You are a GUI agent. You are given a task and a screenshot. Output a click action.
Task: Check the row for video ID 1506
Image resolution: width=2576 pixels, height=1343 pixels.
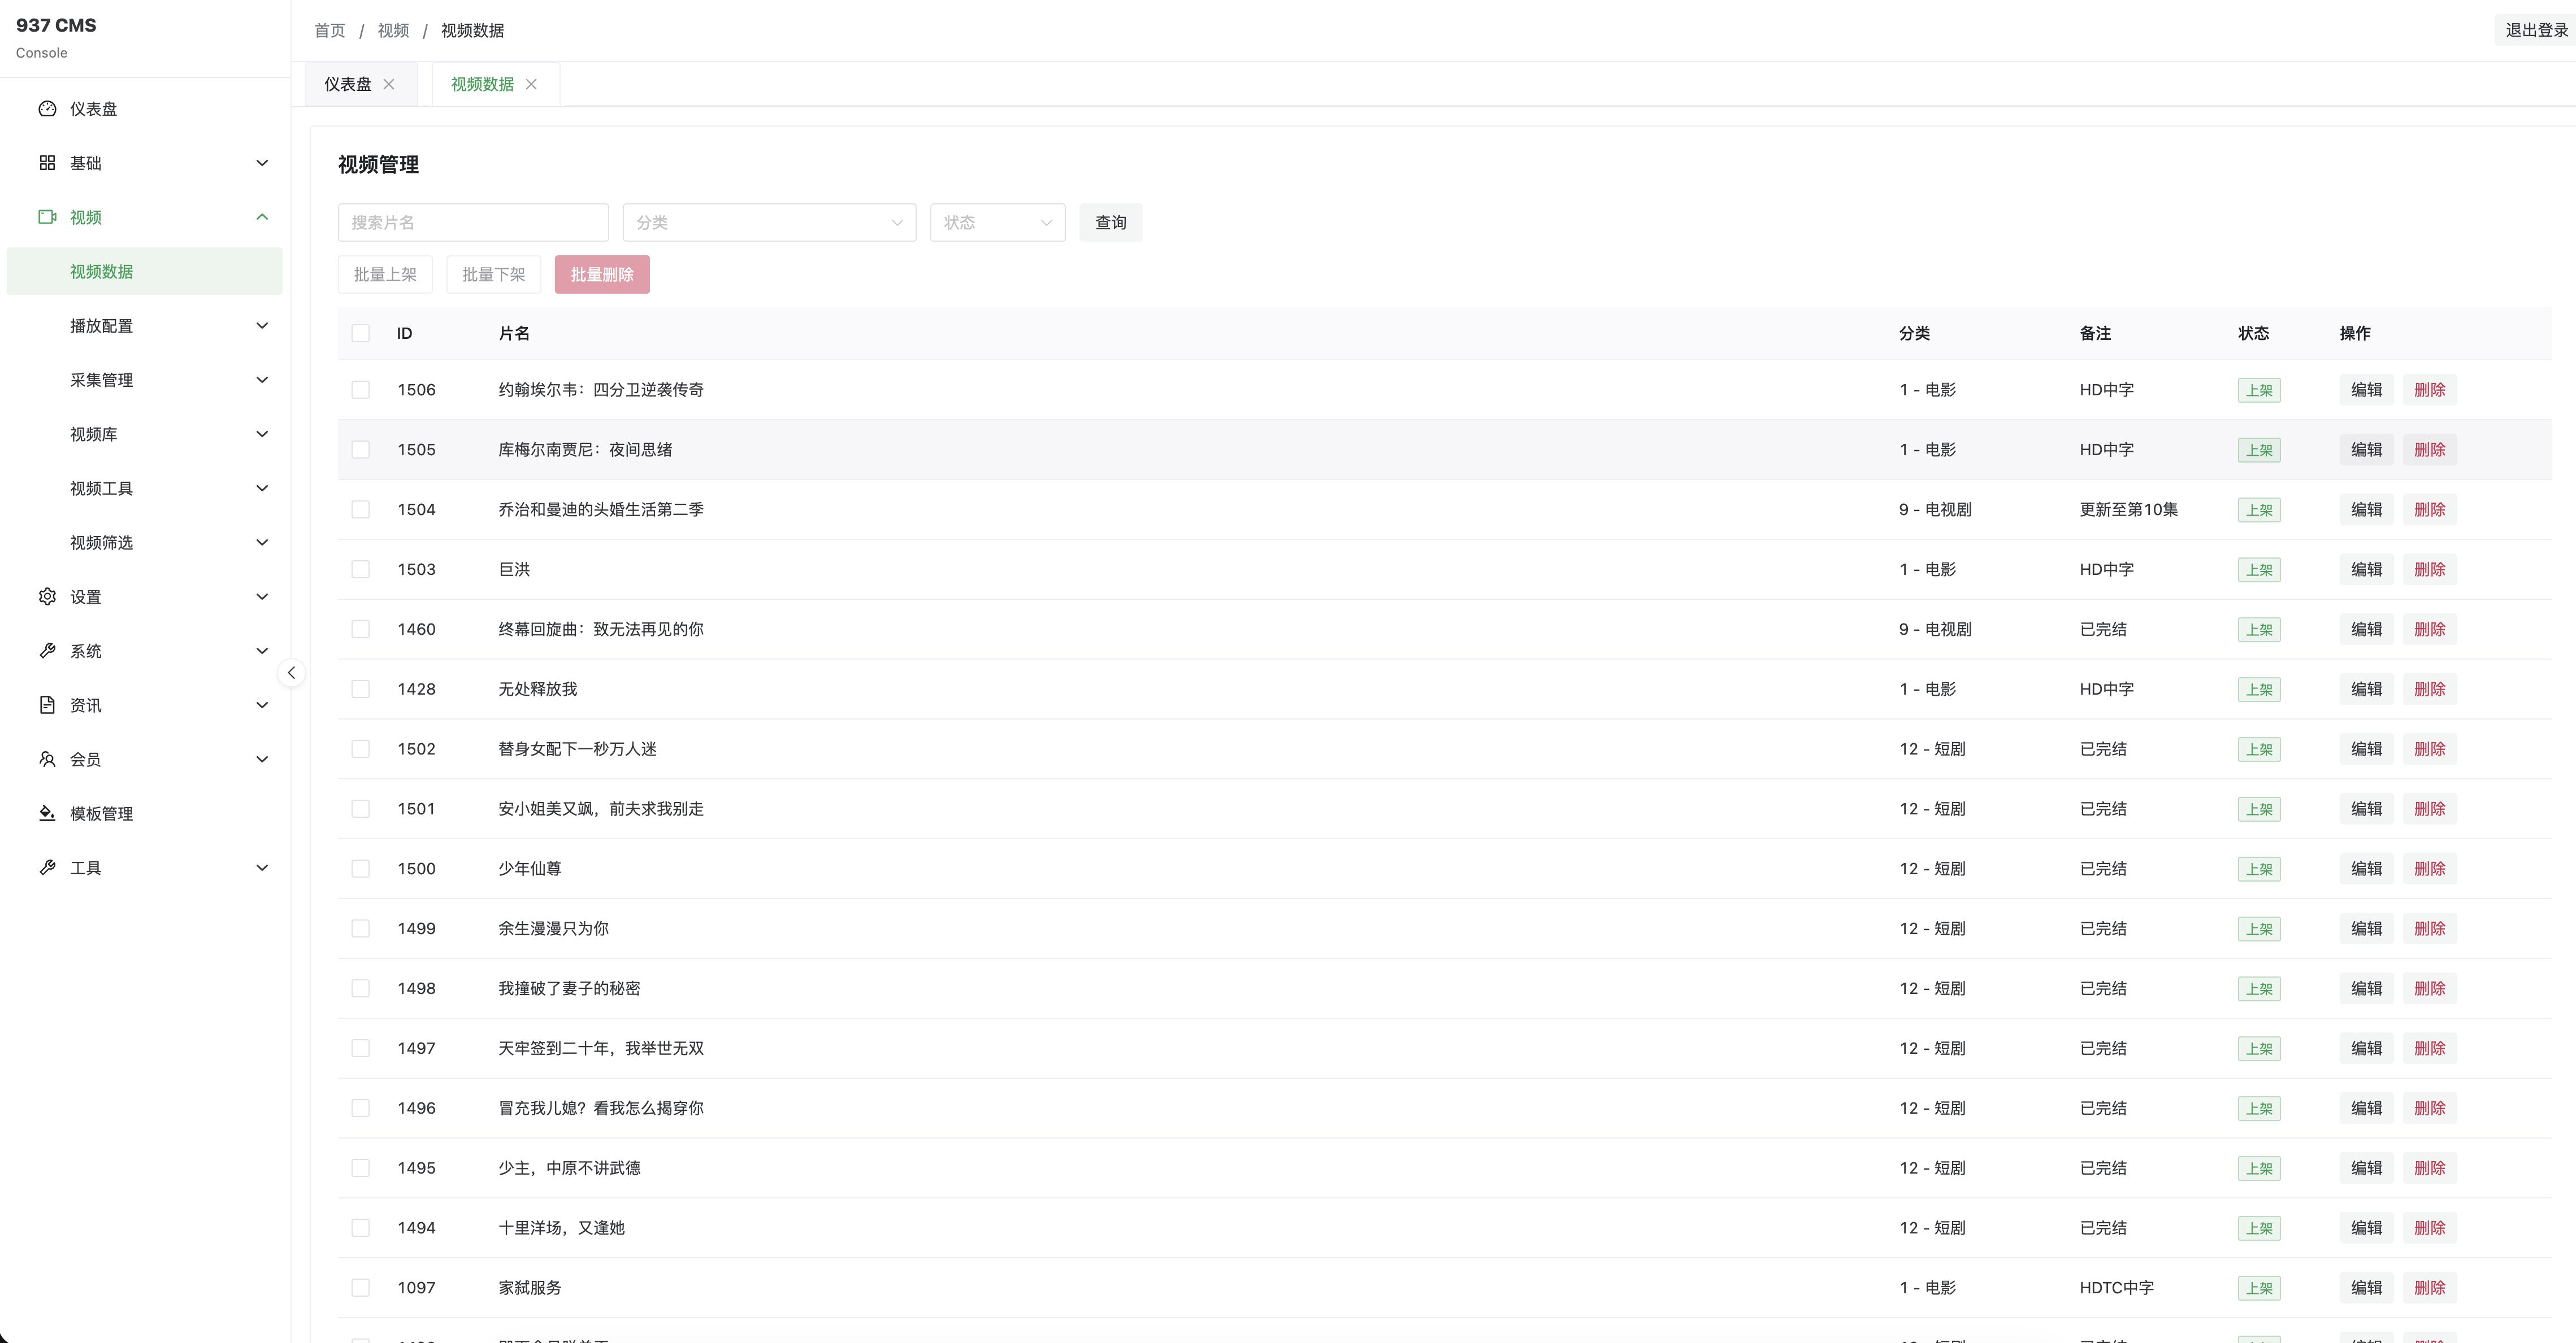pos(361,390)
